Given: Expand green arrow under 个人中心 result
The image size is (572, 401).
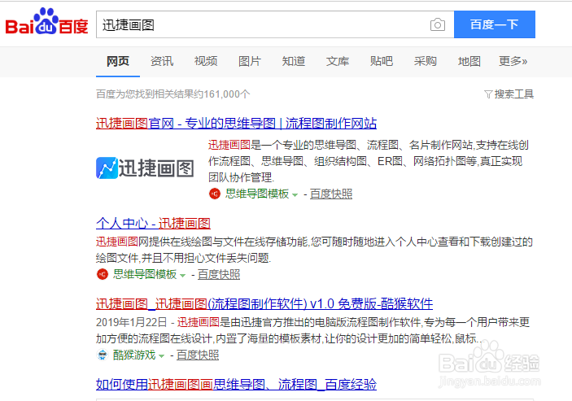Looking at the screenshot, I should click(183, 275).
